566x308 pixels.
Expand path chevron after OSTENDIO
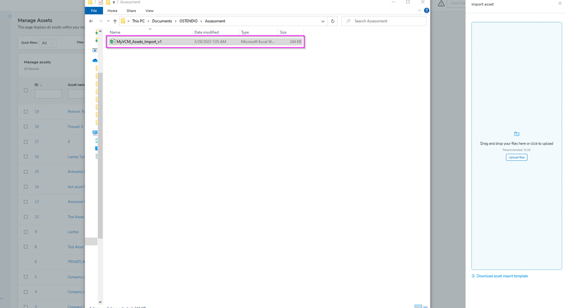click(x=201, y=21)
